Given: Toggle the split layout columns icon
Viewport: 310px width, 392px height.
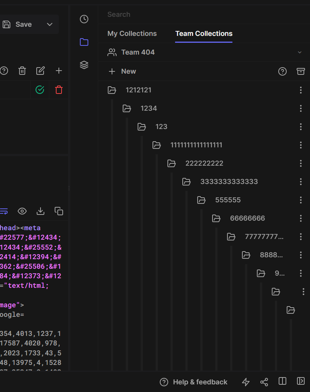Looking at the screenshot, I should point(282,381).
